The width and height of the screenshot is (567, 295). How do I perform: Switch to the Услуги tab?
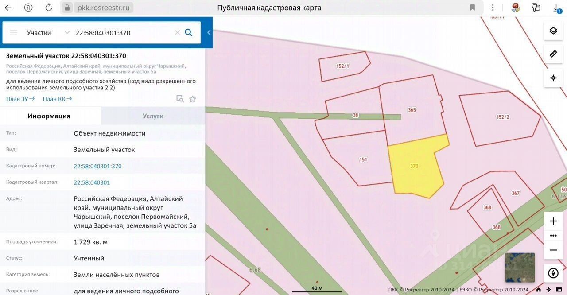(153, 116)
